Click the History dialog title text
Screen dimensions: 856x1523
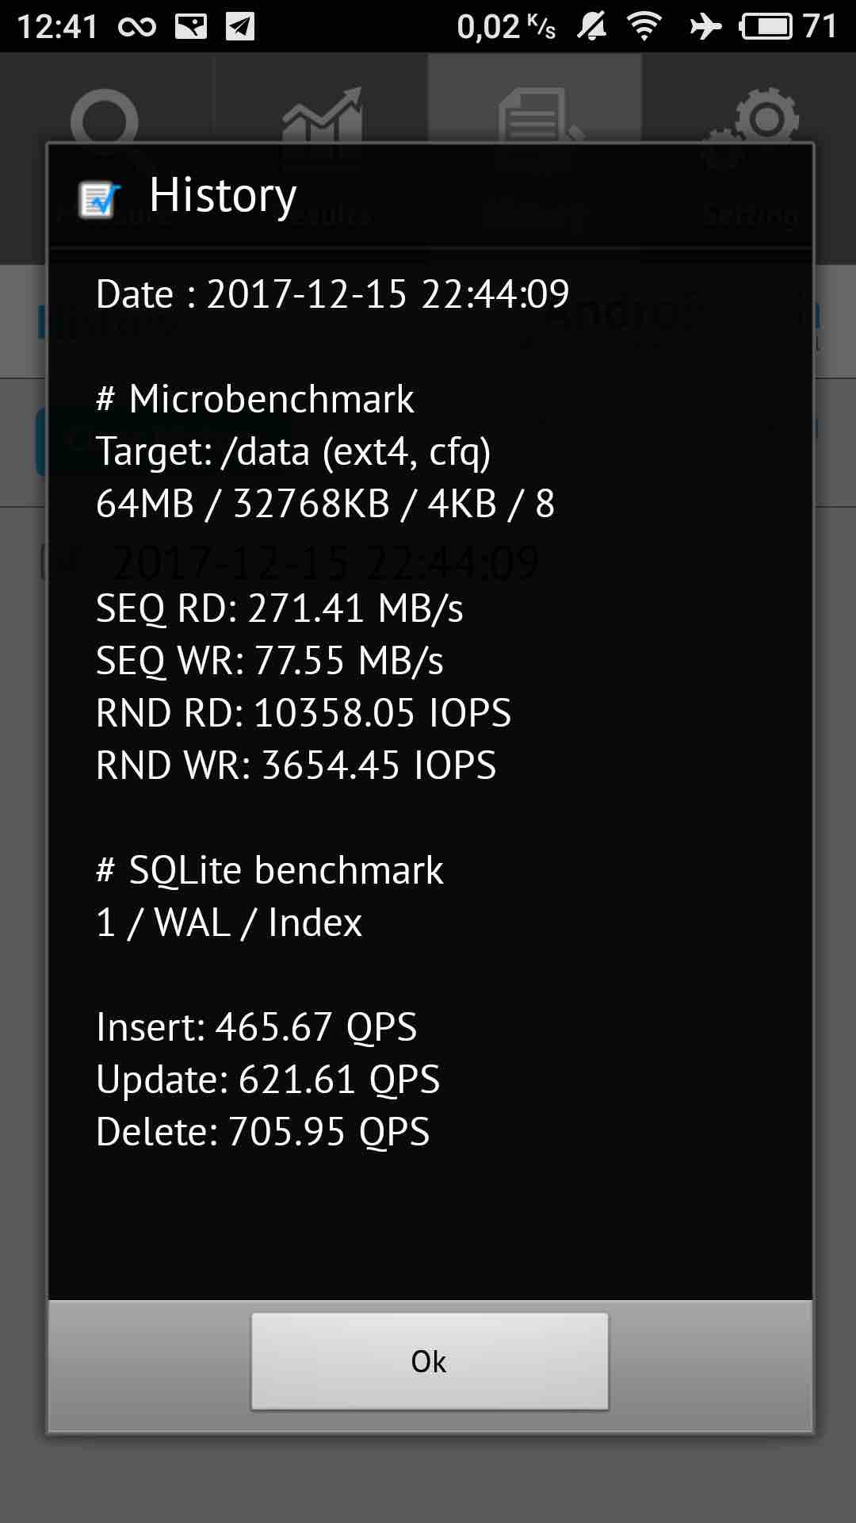tap(223, 195)
